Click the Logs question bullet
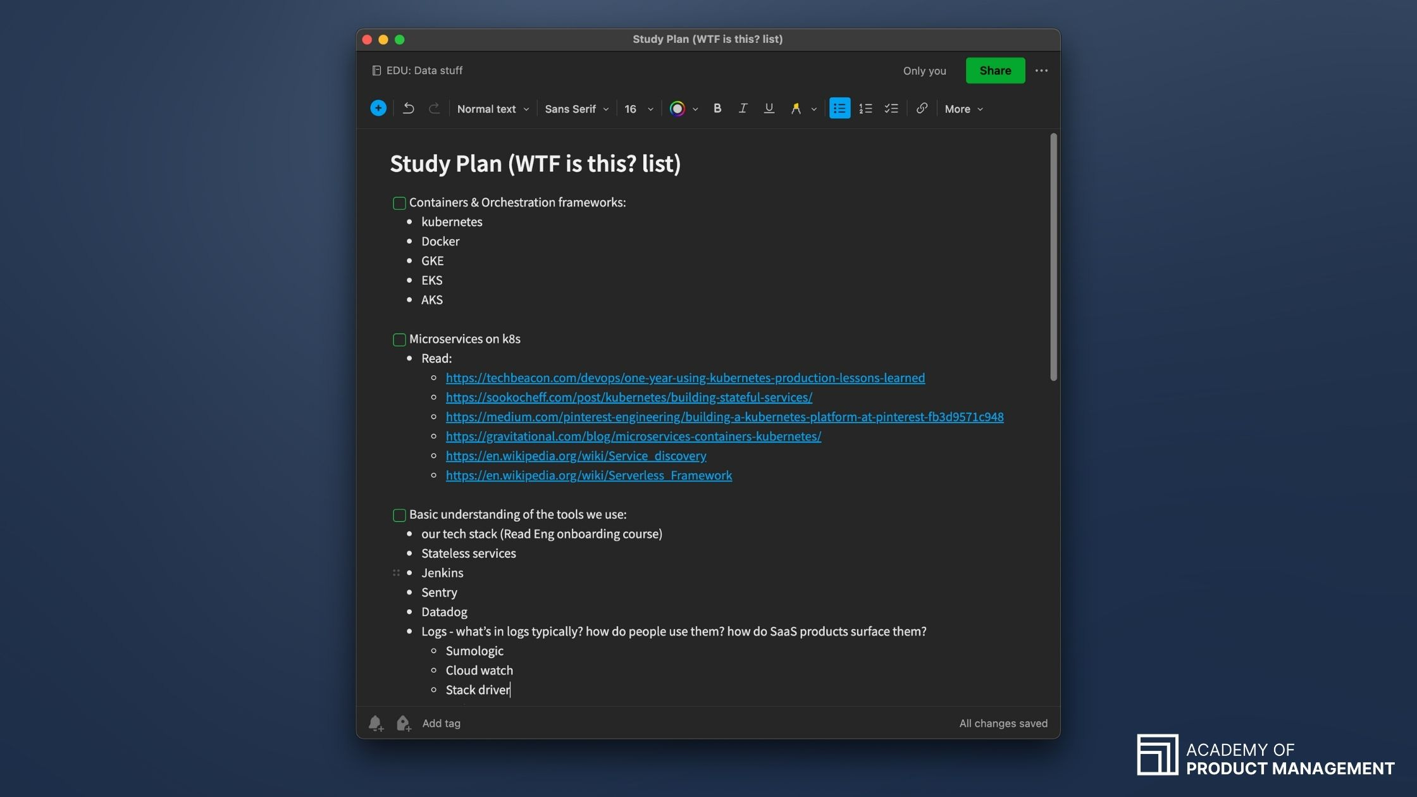The height and width of the screenshot is (797, 1417). (x=674, y=631)
